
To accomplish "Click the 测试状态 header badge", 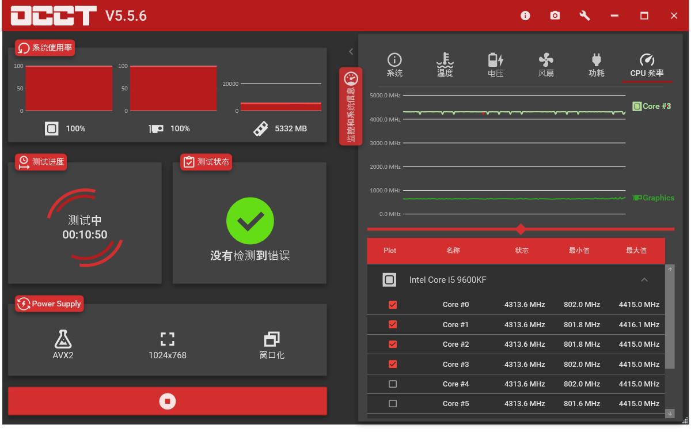I will (x=206, y=162).
